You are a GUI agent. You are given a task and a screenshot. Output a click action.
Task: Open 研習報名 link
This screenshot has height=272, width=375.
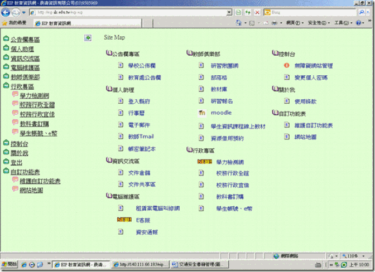[x=222, y=101]
